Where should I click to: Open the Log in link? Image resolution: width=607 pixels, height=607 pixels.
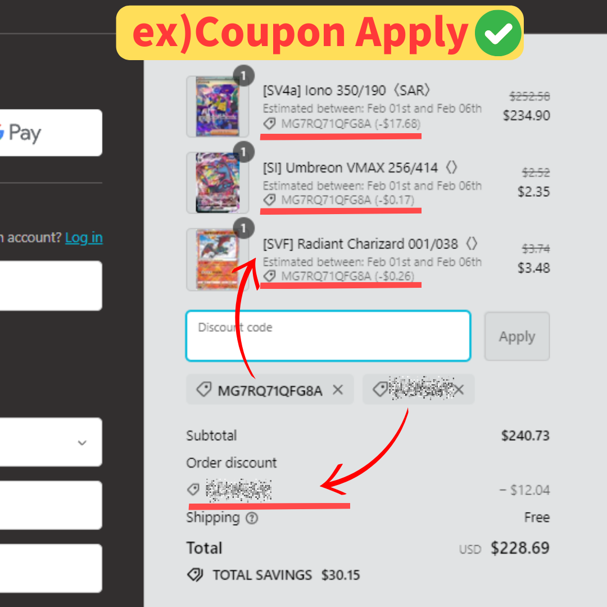(84, 237)
